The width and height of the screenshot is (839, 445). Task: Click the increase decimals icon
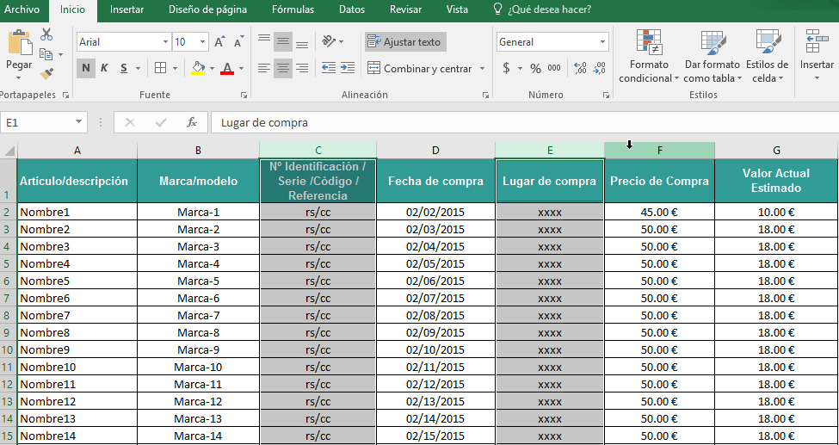point(580,68)
